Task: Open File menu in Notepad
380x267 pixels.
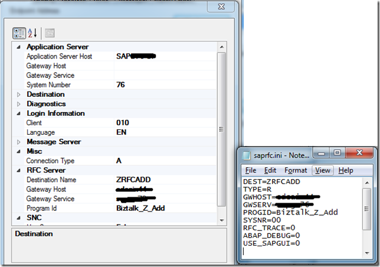Action: pos(251,171)
